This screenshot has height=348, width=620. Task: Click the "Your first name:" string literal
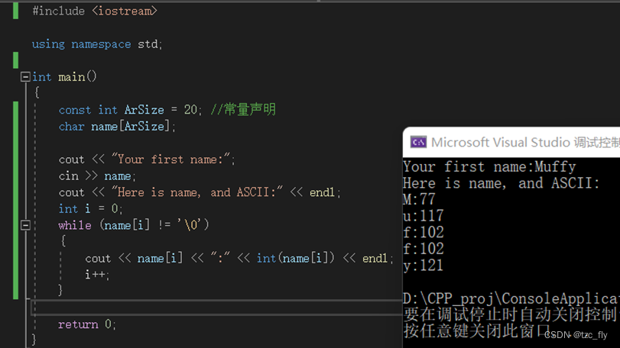(x=170, y=159)
